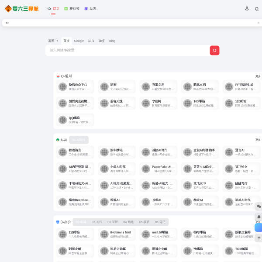Open the 小鱼AI写作 card link
The height and width of the screenshot is (262, 262).
[117, 169]
